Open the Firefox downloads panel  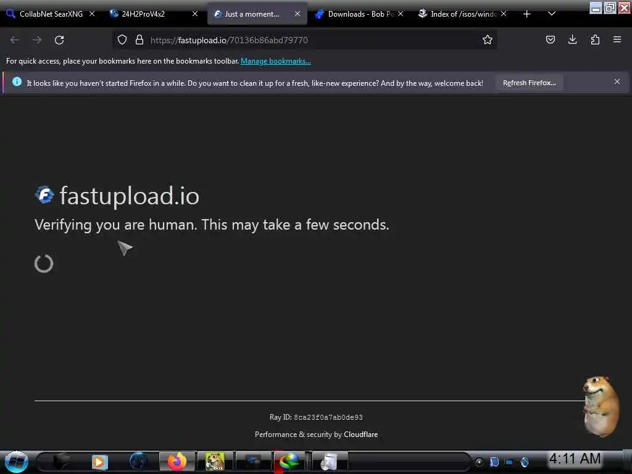572,40
